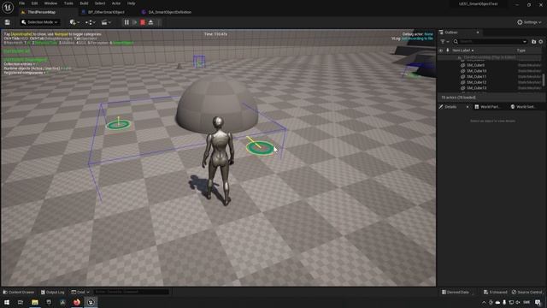Open the cinematics clapper dropdown
Viewport: 547px width, 308px height.
point(106,22)
